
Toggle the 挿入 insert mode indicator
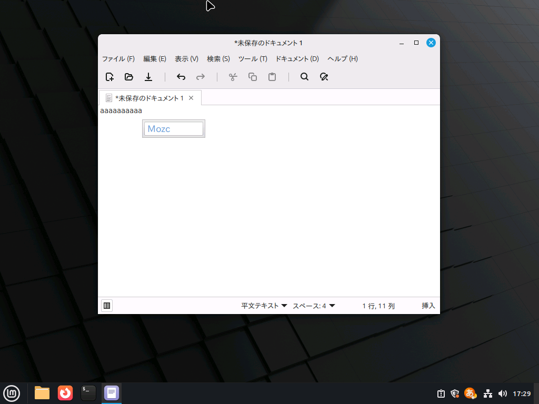click(x=428, y=306)
